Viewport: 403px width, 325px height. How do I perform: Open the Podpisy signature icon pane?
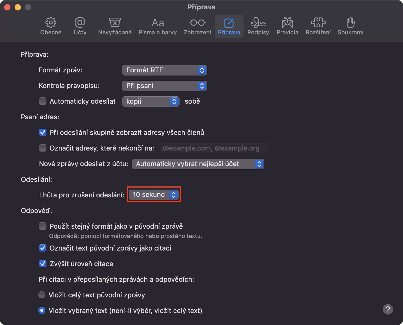tap(258, 26)
